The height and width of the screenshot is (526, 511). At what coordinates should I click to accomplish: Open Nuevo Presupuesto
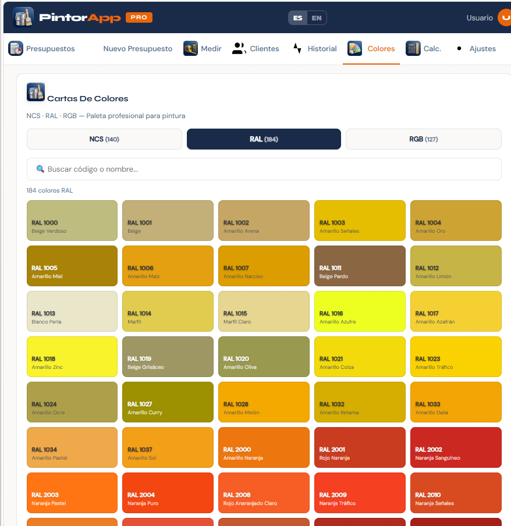pos(137,49)
